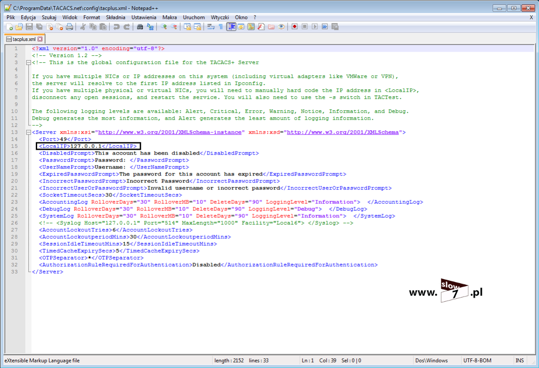Open the Ustawienia menu
Viewport: 539px width, 368px height.
[144, 17]
